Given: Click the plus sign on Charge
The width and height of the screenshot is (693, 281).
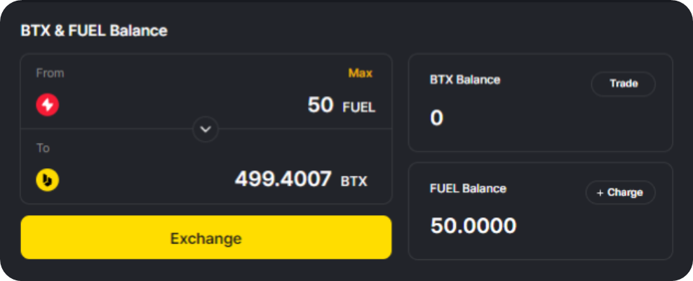Looking at the screenshot, I should coord(600,193).
